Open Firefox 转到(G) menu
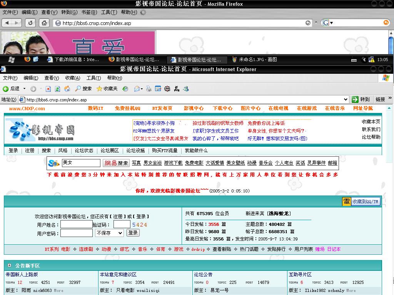Image resolution: width=394 pixels, height=295 pixels. [x=69, y=12]
